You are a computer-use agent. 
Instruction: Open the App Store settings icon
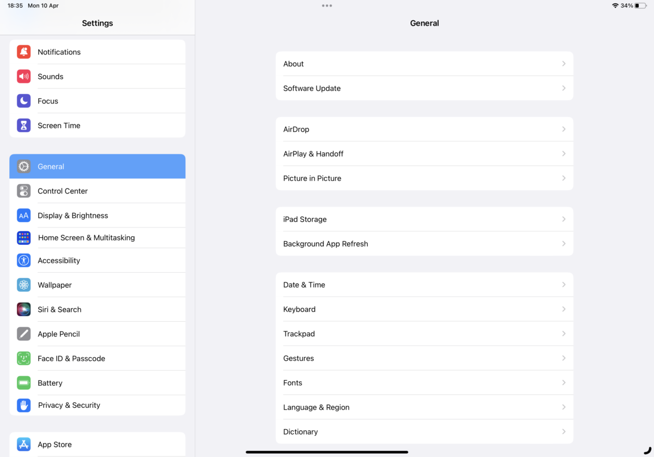click(23, 444)
